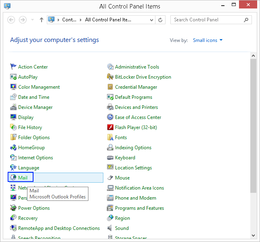Open the Indexing Options icon

tap(110, 148)
